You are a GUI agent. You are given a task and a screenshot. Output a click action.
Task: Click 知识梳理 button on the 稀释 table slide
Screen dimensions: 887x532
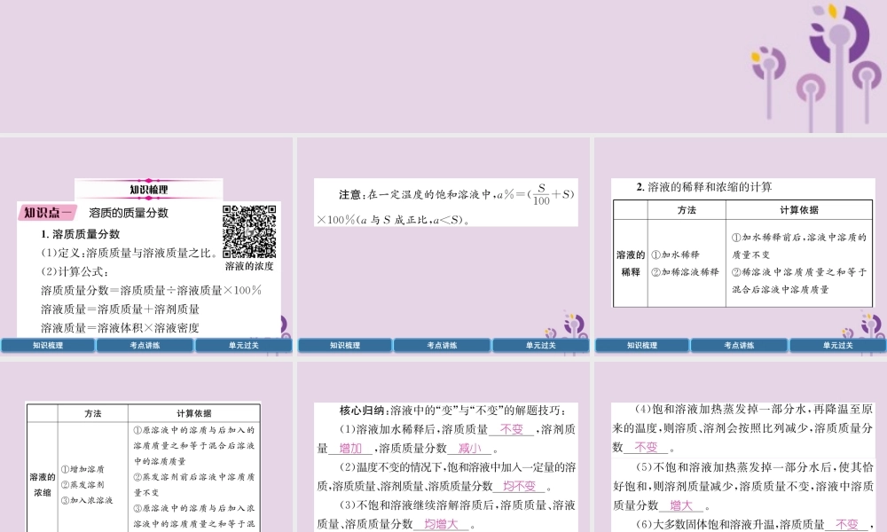[642, 345]
